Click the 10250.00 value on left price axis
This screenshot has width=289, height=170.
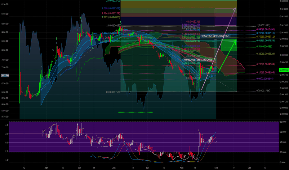pyautogui.click(x=4, y=4)
